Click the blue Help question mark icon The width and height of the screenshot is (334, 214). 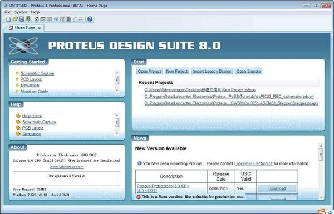pos(90,19)
